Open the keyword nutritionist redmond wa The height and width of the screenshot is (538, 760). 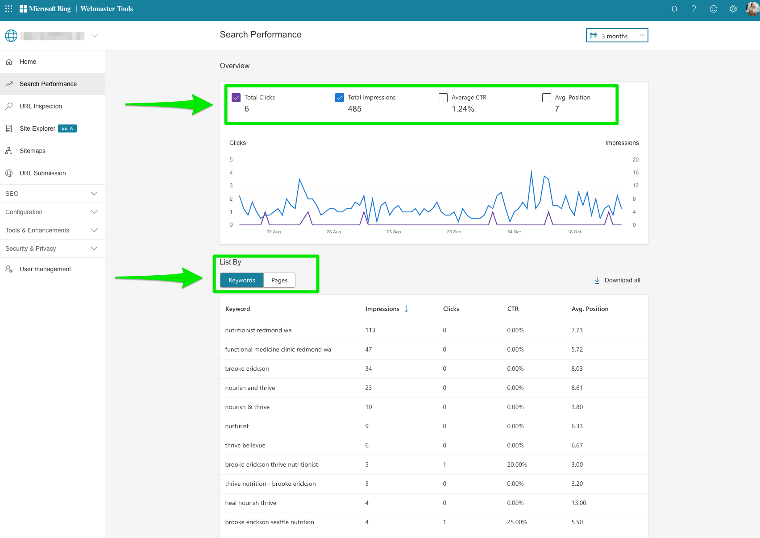point(258,330)
